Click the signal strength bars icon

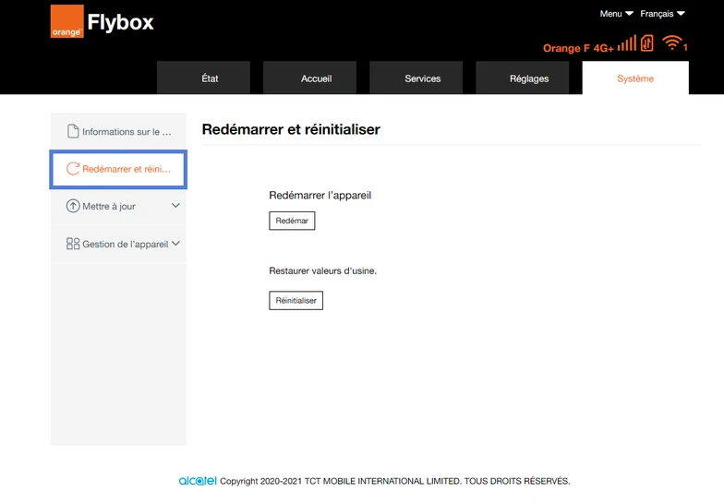coord(626,43)
